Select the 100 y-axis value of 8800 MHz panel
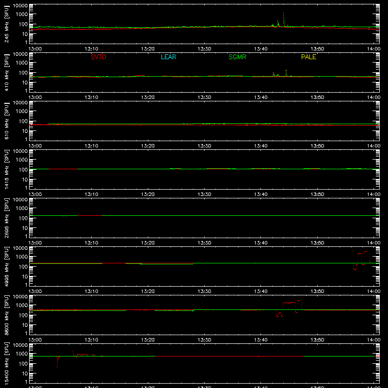The image size is (388, 388). click(23, 315)
